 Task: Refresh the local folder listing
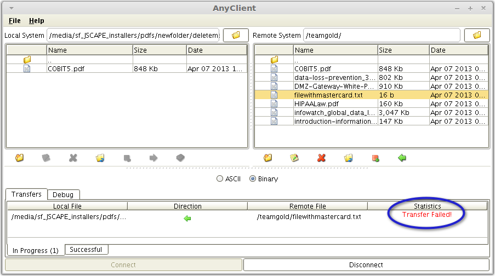[100, 158]
